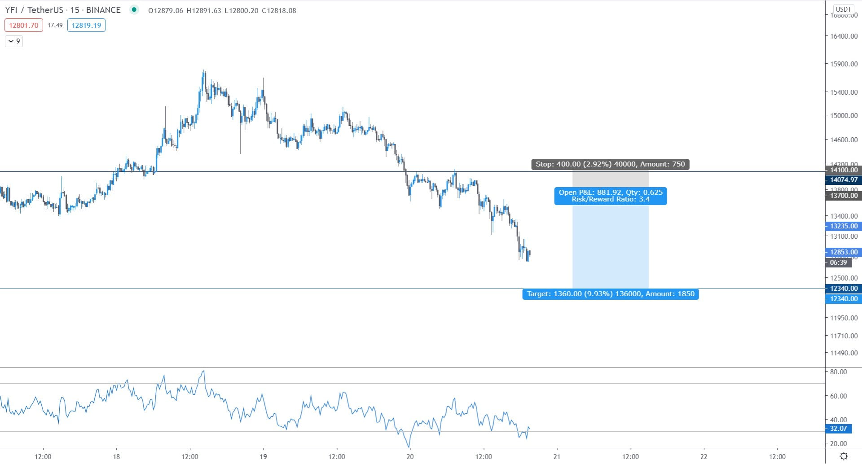
Task: Click the current price label 12853.00
Action: coord(843,252)
